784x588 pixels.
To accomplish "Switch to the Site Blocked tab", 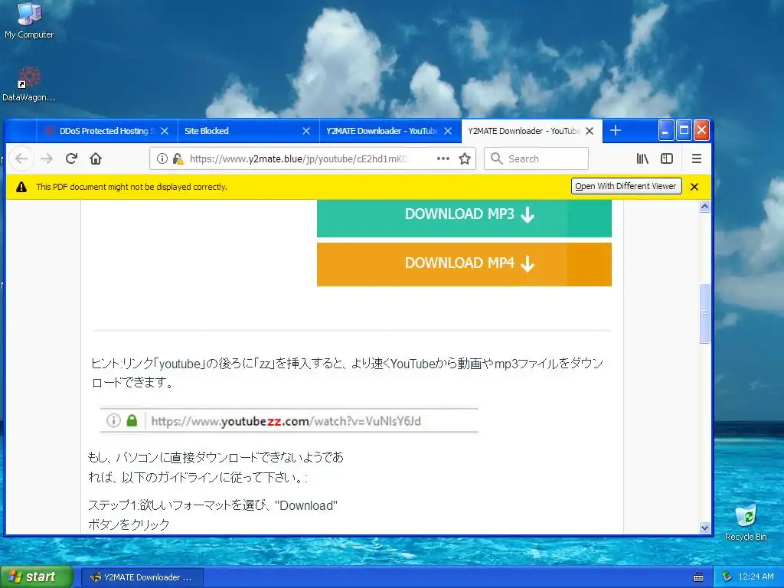I will (249, 131).
